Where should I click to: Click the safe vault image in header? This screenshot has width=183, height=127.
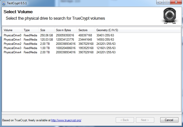pos(169,16)
